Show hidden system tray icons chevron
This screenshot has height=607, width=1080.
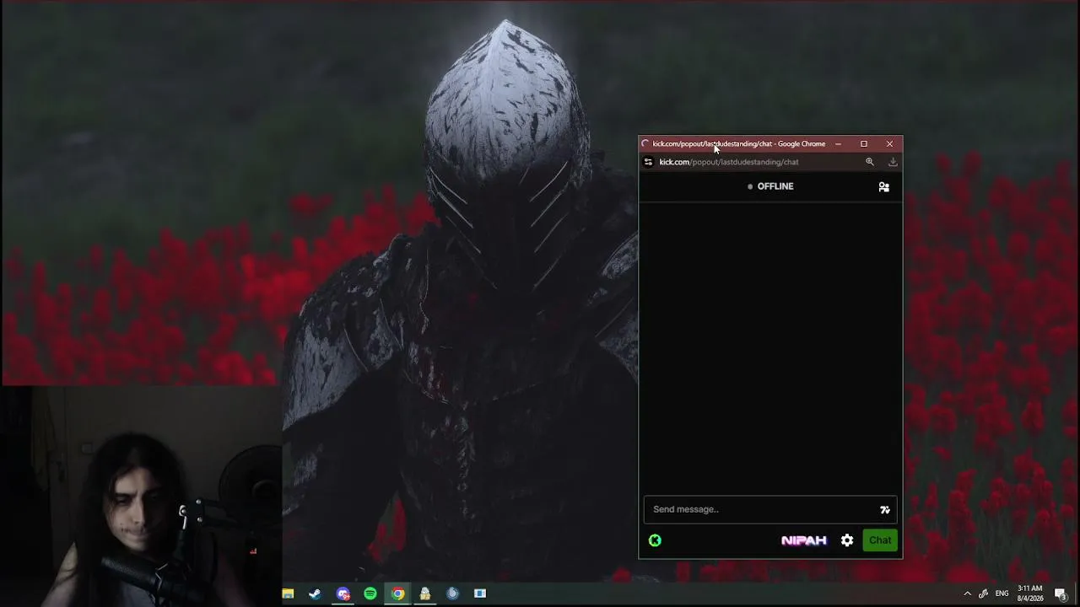967,594
